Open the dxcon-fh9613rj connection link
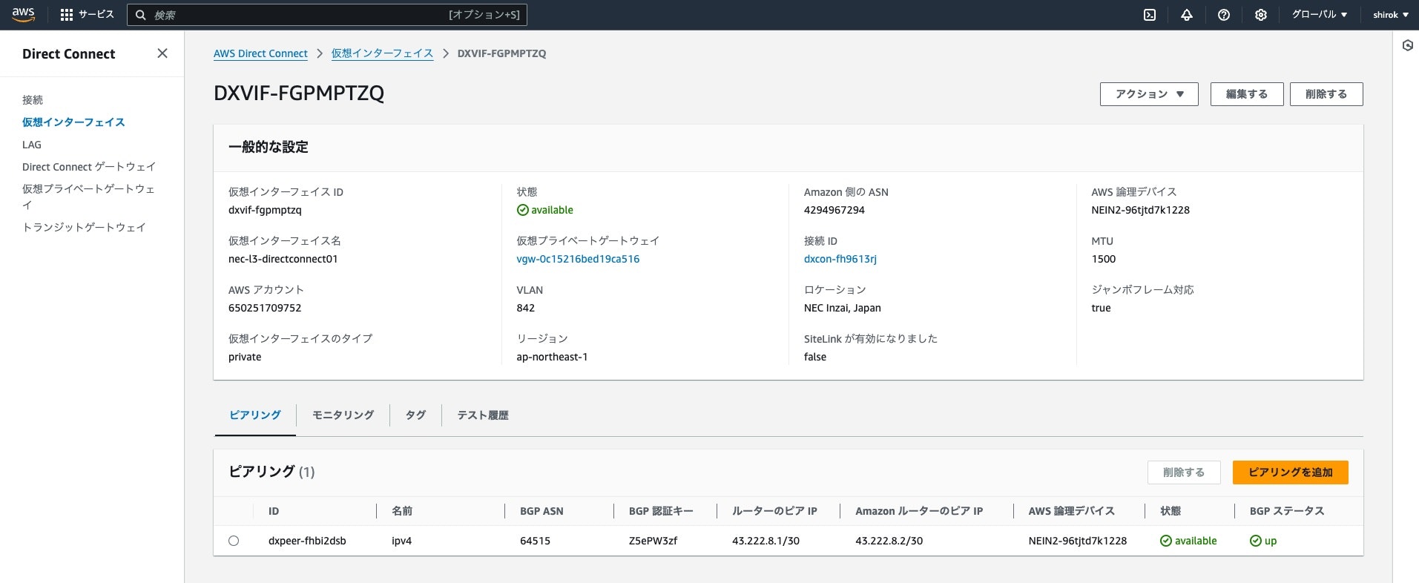Image resolution: width=1419 pixels, height=583 pixels. click(x=840, y=259)
